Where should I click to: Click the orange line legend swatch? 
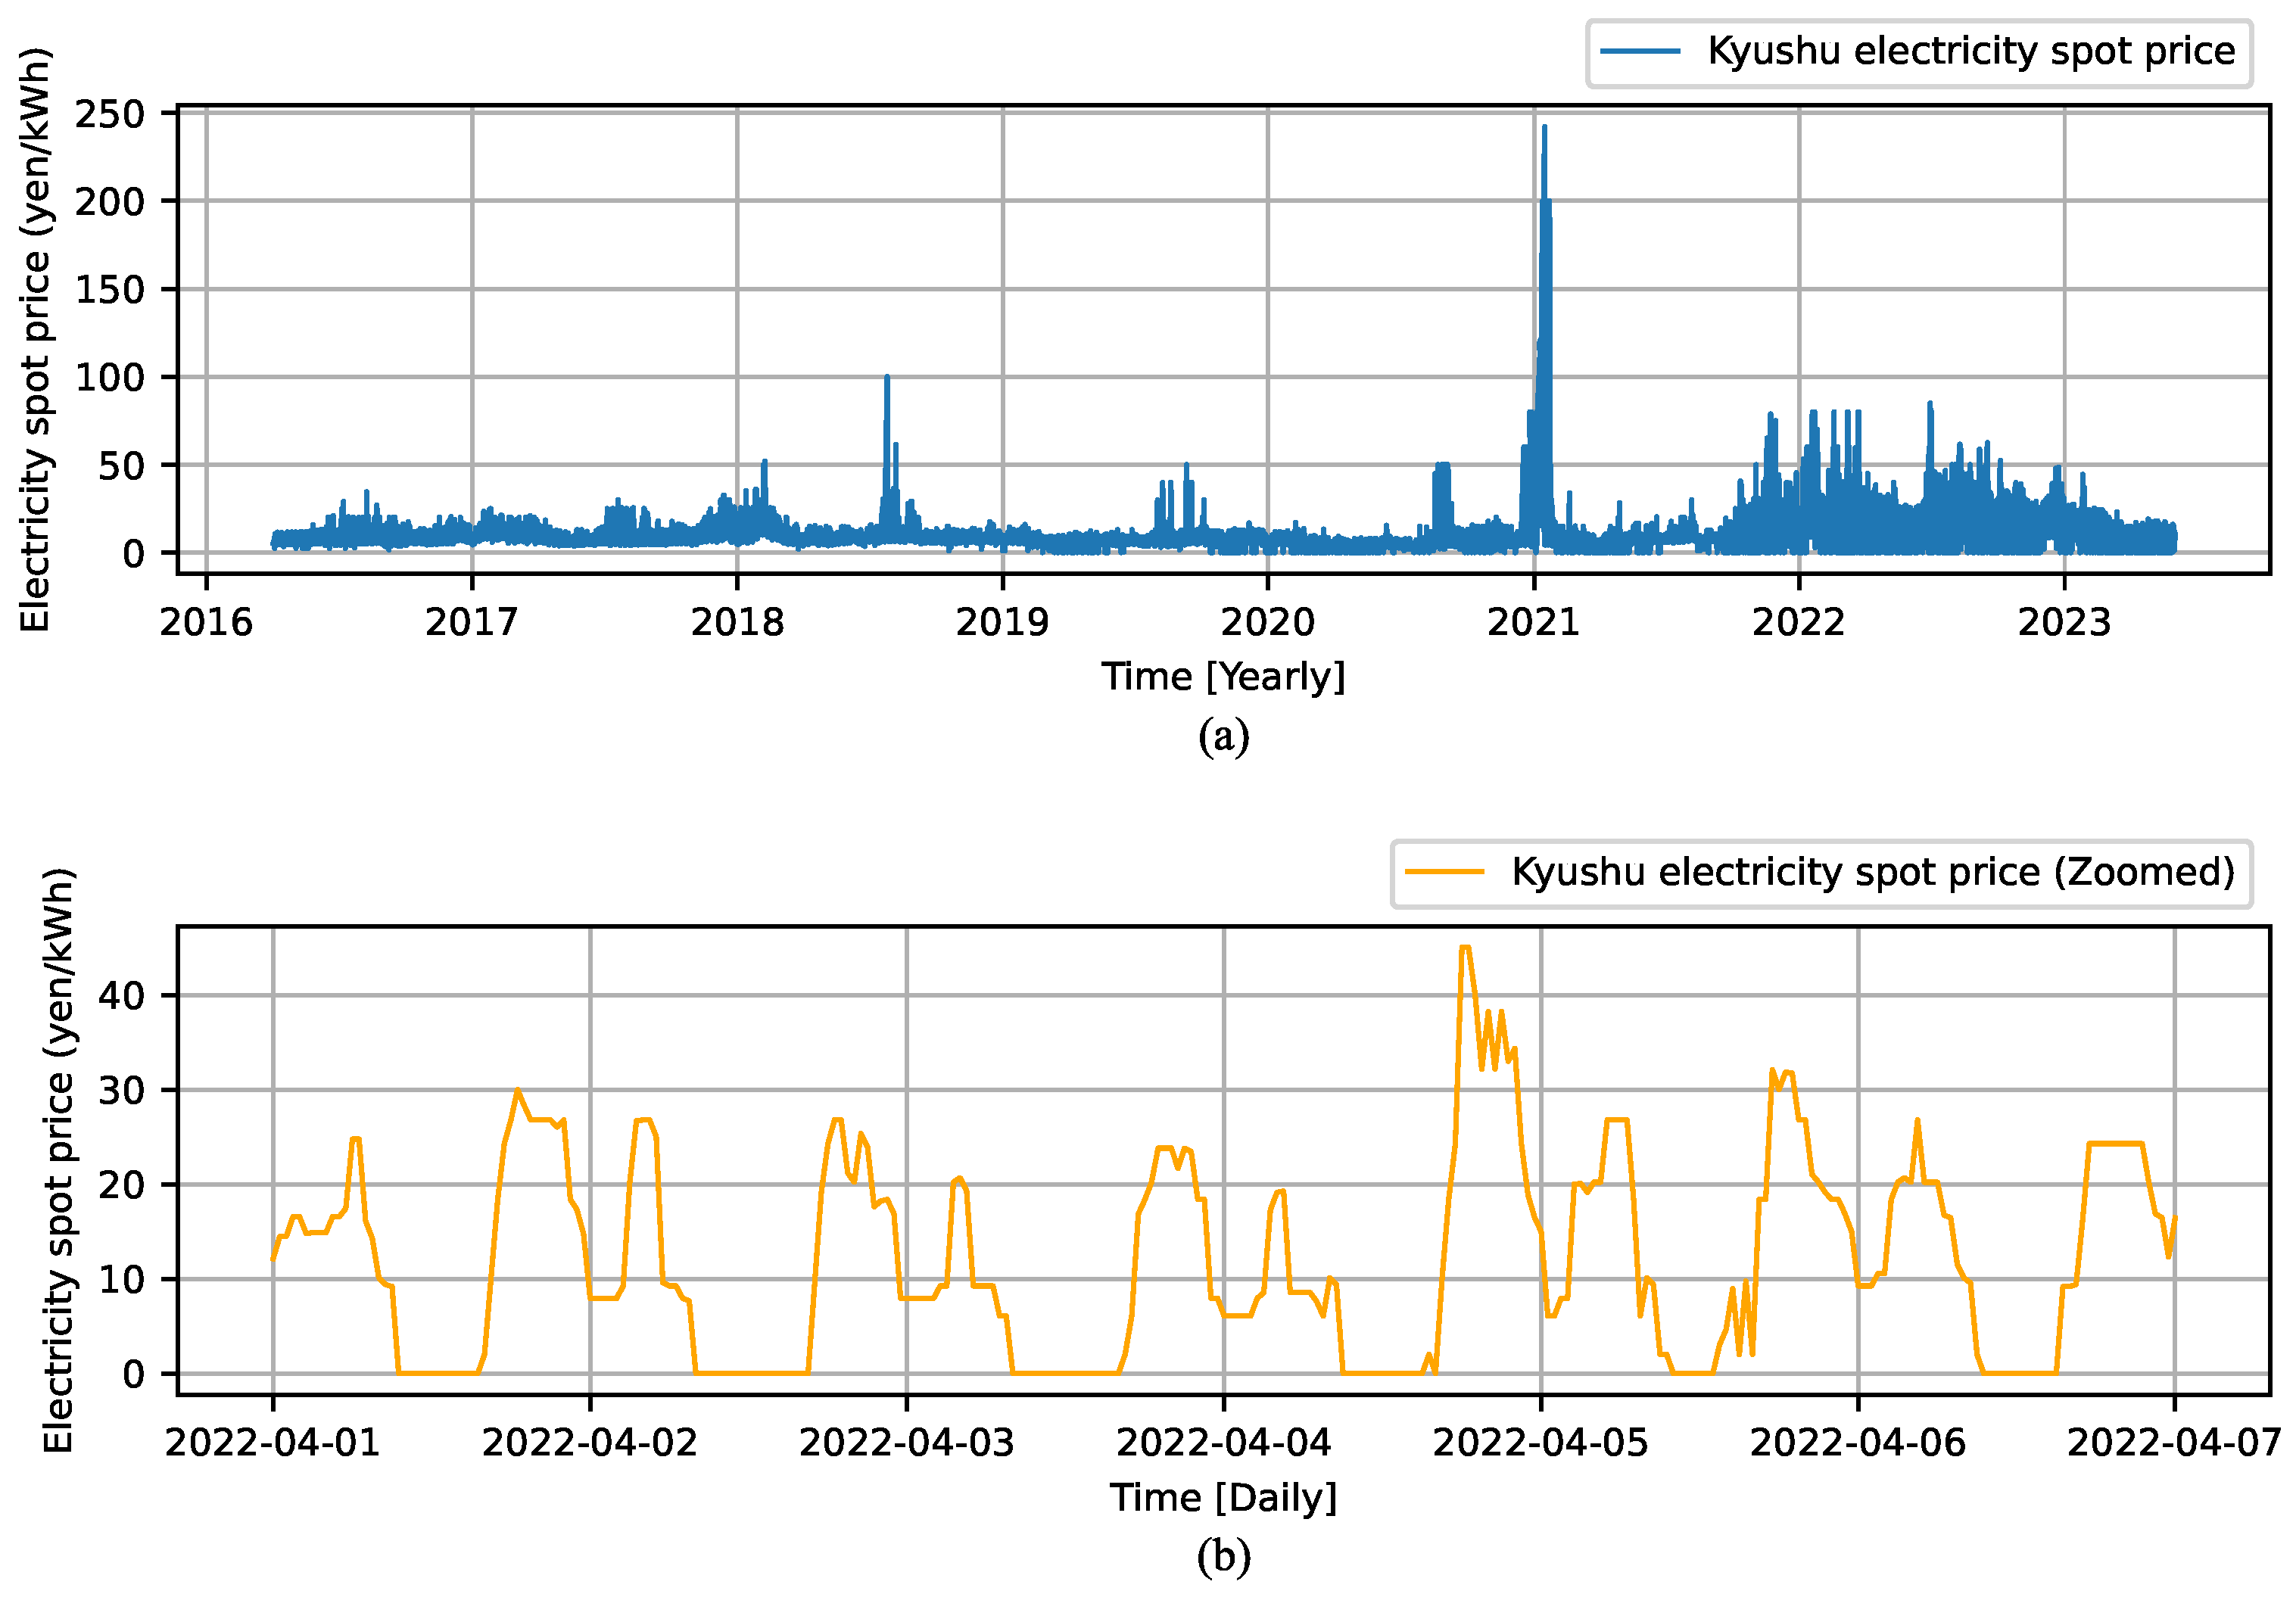point(1444,872)
